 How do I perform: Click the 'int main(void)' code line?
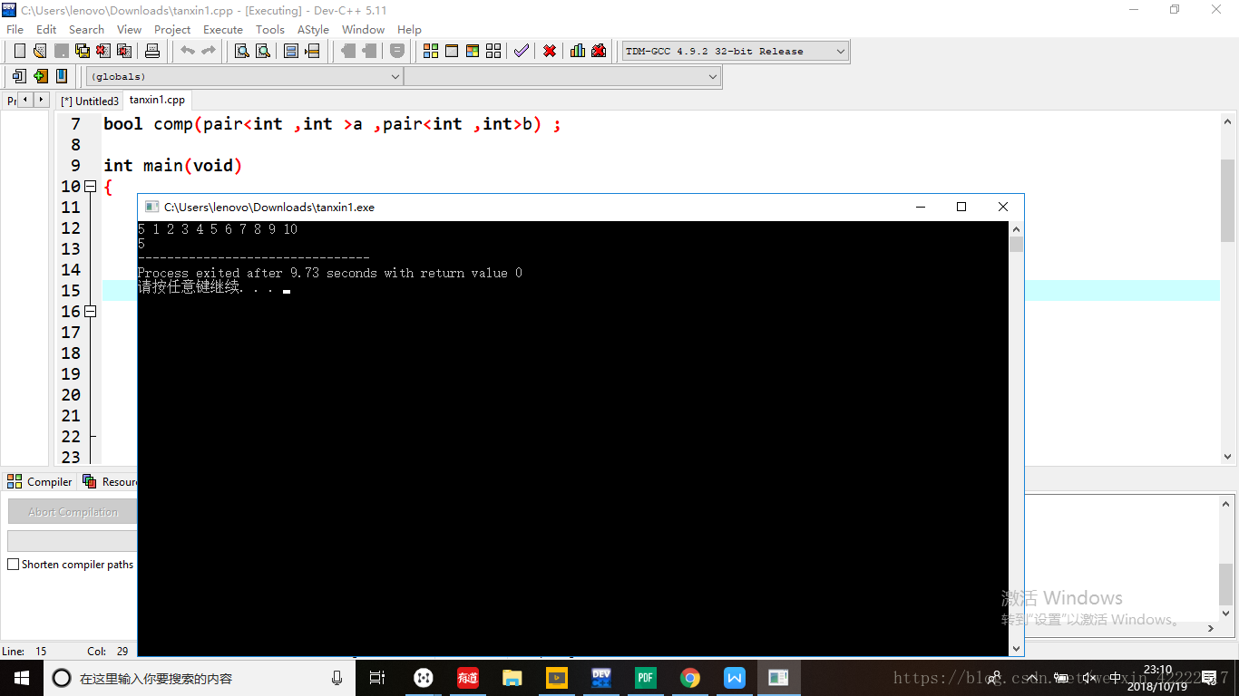[172, 165]
